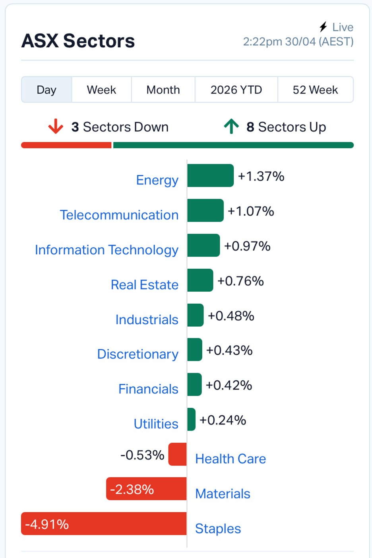Screen dimensions: 372x558
Task: Click the Health Care sector link
Action: coord(231,459)
